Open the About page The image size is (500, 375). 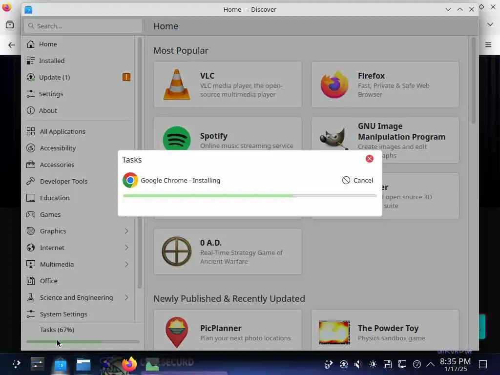coord(79,110)
